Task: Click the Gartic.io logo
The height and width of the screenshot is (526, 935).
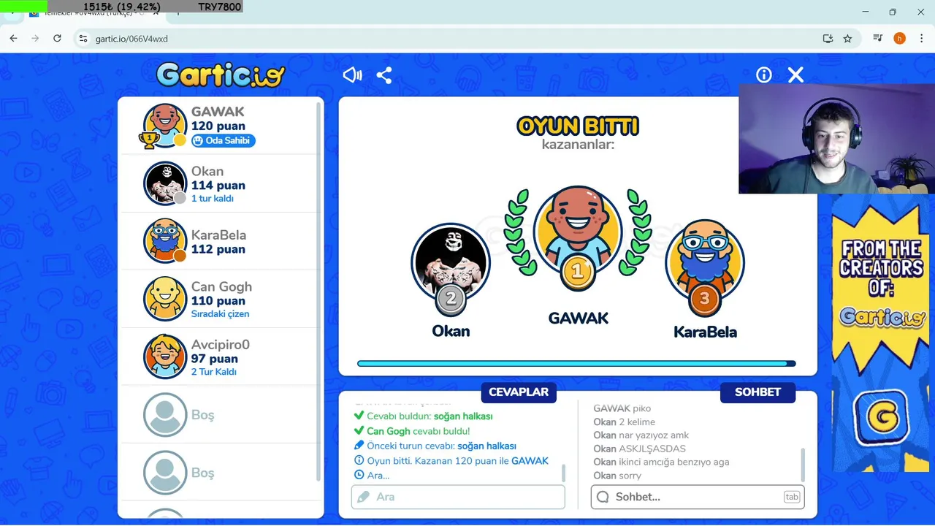Action: pyautogui.click(x=220, y=75)
